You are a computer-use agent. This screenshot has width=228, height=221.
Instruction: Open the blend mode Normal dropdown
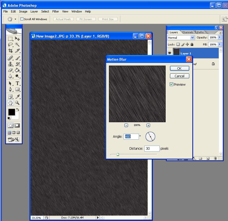coord(192,38)
